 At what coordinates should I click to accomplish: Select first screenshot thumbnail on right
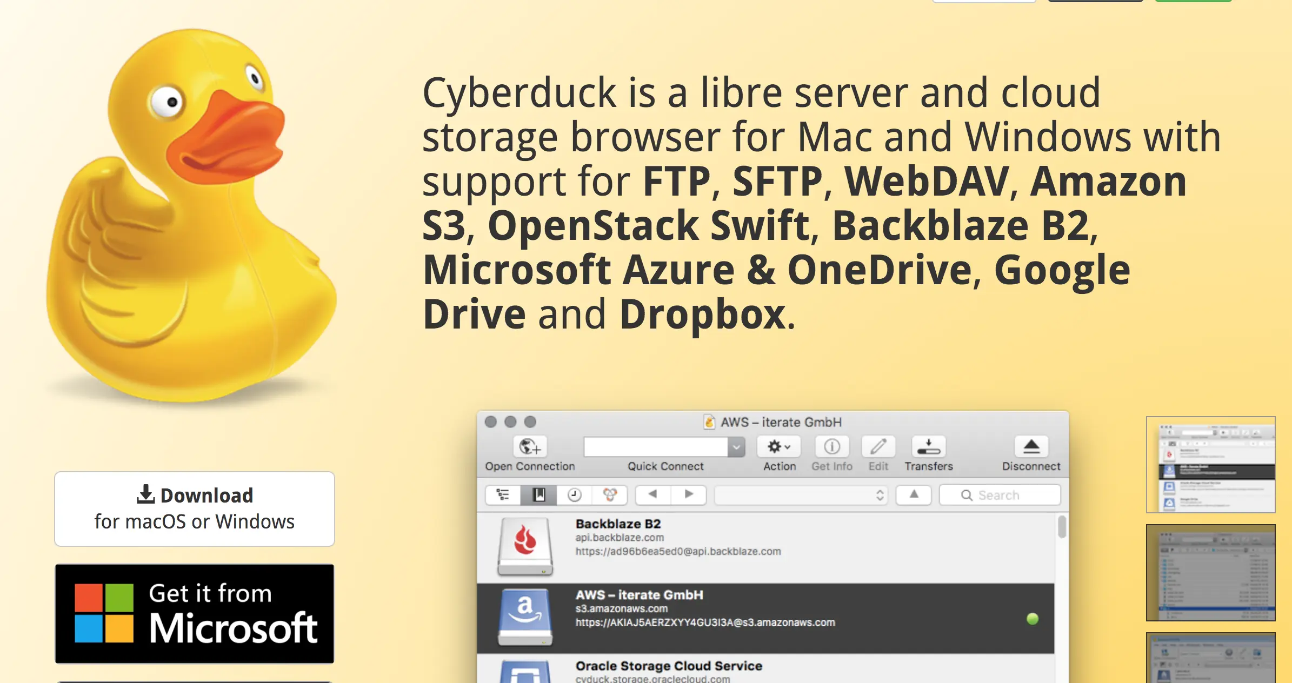coord(1210,464)
